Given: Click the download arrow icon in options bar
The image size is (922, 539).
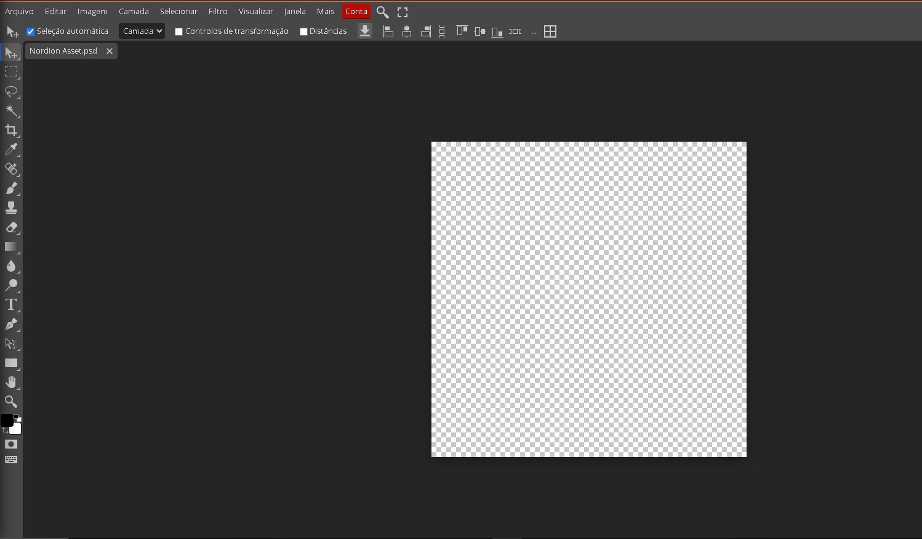Looking at the screenshot, I should pyautogui.click(x=365, y=31).
